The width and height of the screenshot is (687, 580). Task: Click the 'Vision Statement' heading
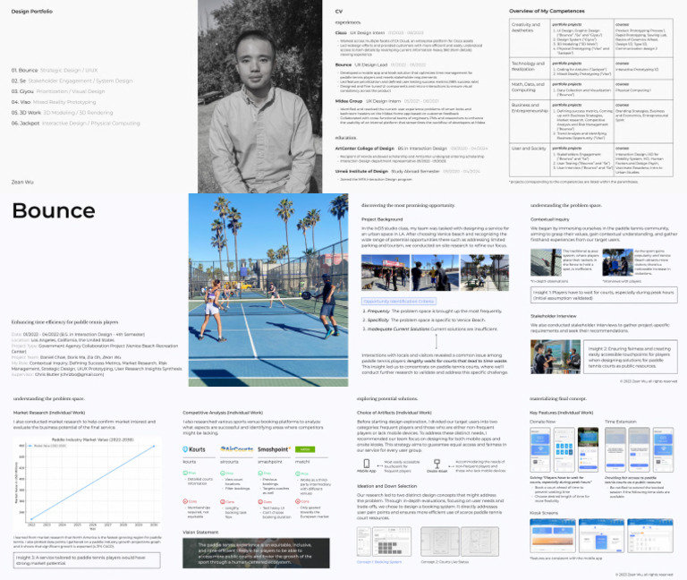[200, 533]
